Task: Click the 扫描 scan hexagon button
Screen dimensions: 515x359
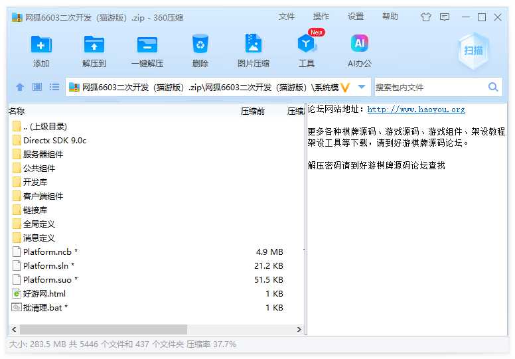Action: [x=473, y=50]
